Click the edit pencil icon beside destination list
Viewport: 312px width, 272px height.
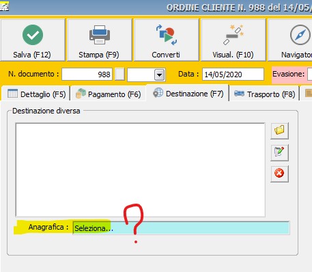(x=279, y=152)
